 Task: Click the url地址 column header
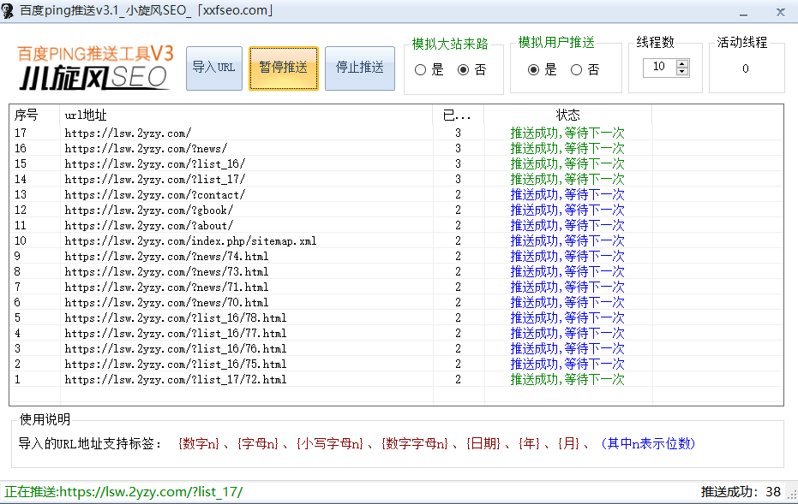(x=246, y=115)
